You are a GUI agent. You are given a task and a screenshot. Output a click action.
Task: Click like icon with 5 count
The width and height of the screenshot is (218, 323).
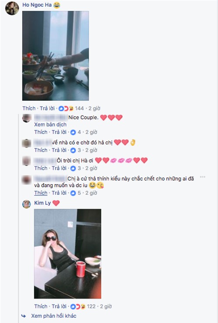click(73, 193)
